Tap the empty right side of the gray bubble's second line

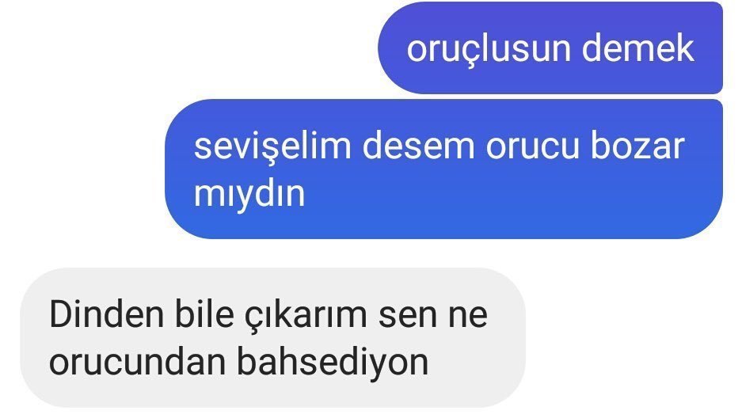click(474, 364)
